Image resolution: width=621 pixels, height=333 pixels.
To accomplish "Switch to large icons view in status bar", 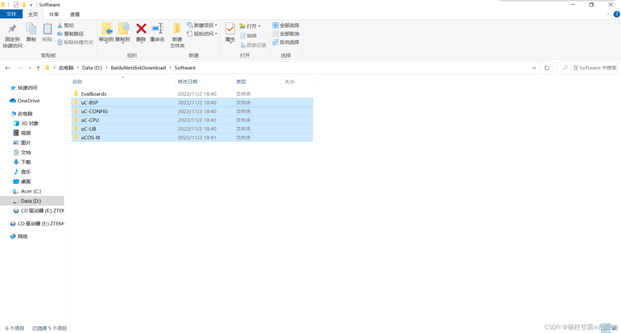I will coord(614,328).
